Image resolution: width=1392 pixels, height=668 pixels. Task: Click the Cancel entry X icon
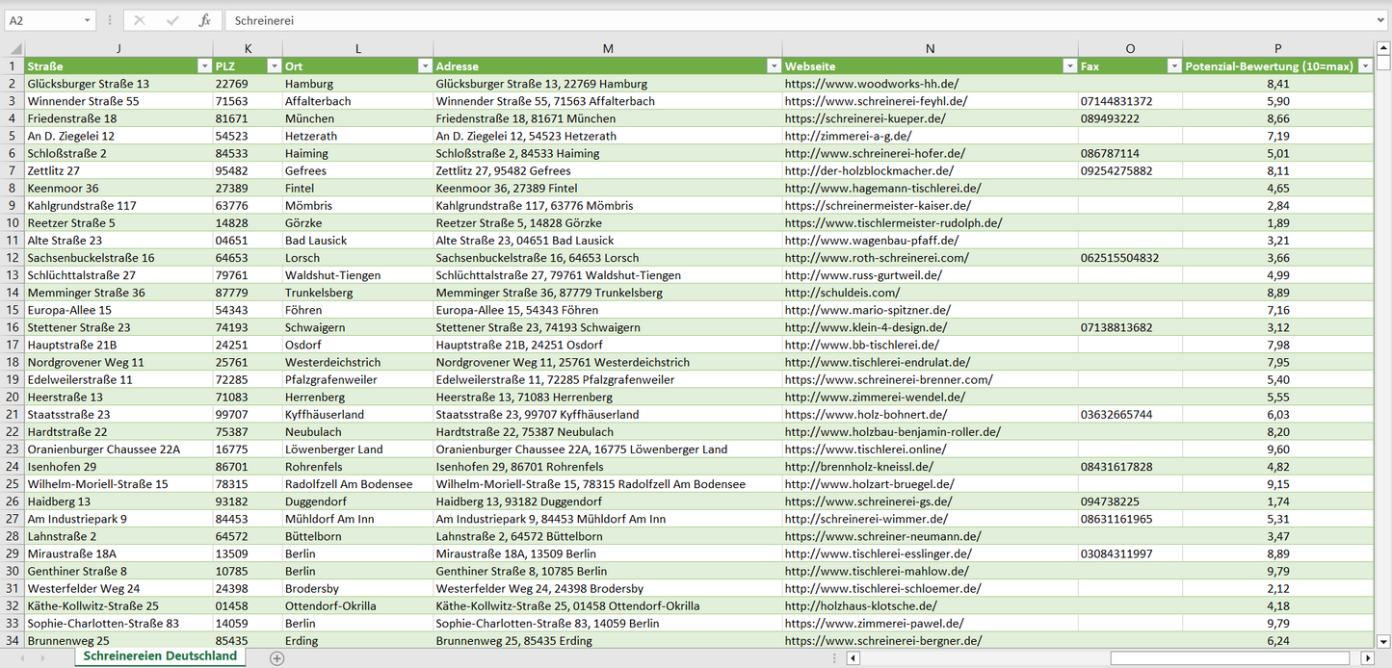pyautogui.click(x=140, y=20)
